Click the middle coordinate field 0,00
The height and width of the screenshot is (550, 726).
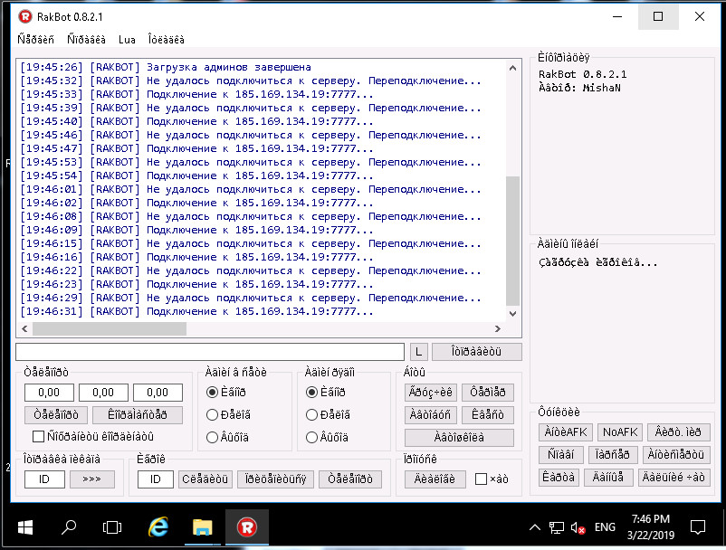pyautogui.click(x=103, y=393)
